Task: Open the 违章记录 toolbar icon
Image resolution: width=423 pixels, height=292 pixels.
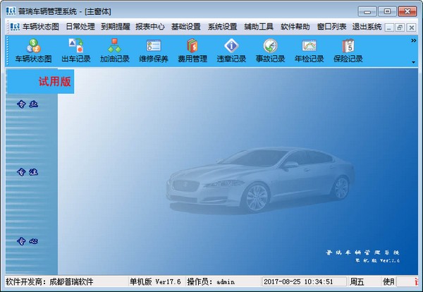Action: pyautogui.click(x=231, y=51)
